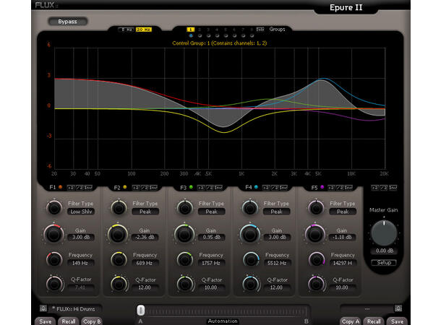Click the Master Gain value 0.00 dB
The height and width of the screenshot is (325, 441).
click(x=385, y=251)
